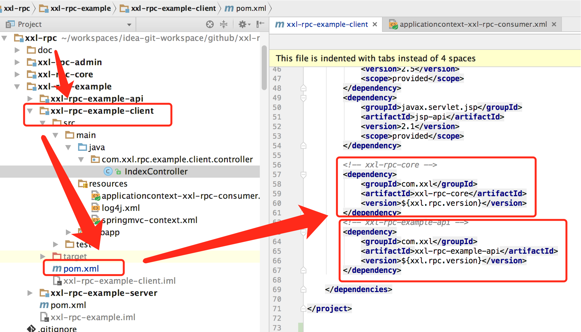Expand the doc folder
The image size is (581, 332).
coord(17,50)
